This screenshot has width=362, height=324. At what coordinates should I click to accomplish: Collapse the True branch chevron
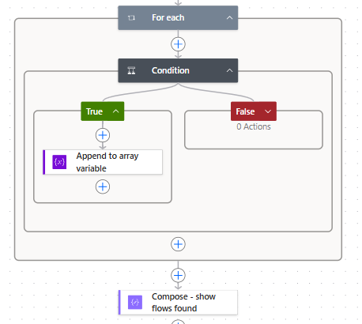pyautogui.click(x=115, y=111)
